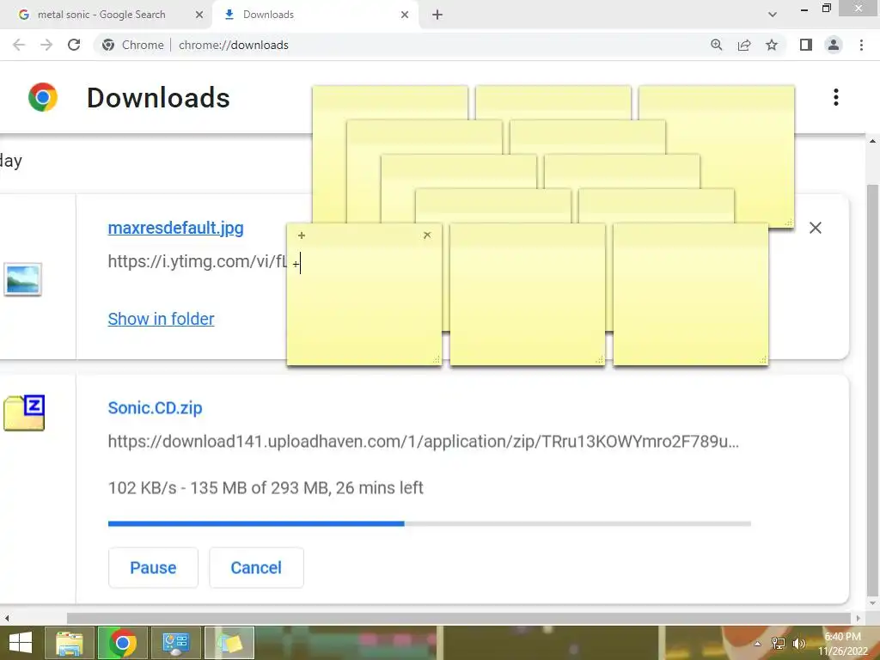Show hidden system tray icons
880x660 pixels.
pyautogui.click(x=758, y=644)
